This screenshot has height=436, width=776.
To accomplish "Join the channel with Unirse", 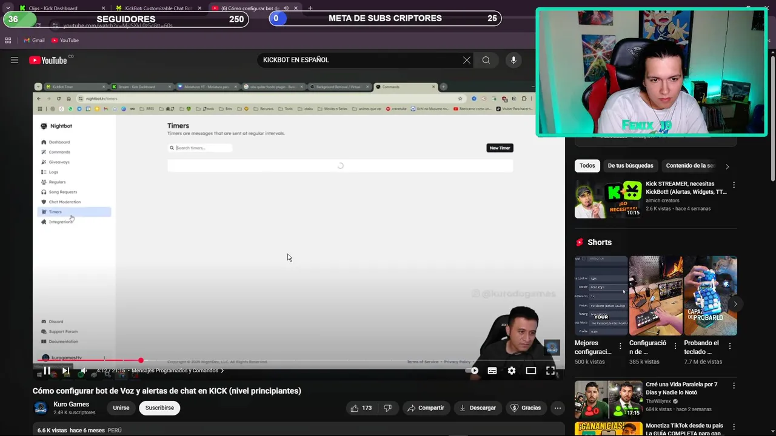I will click(121, 408).
